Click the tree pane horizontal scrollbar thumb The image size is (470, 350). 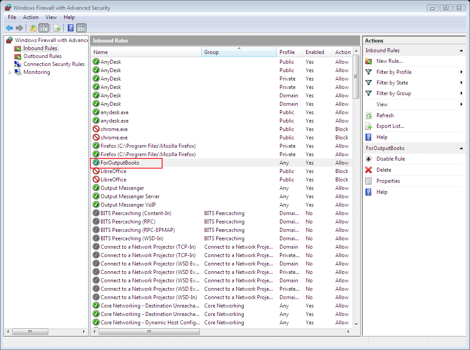click(30, 332)
